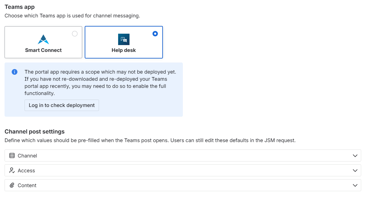Click the Smart Connect logo icon

[x=43, y=39]
